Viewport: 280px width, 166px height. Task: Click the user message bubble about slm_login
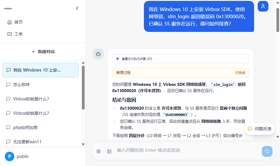click(199, 16)
